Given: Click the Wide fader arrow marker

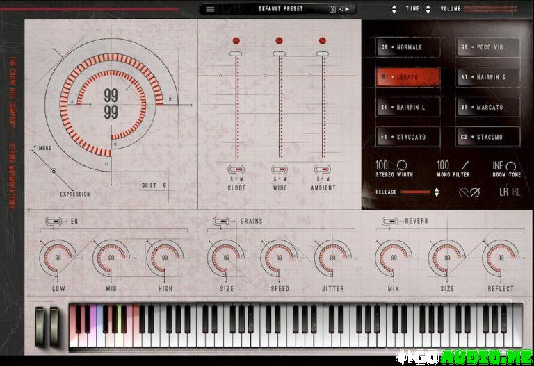Looking at the screenshot, I should (265, 75).
